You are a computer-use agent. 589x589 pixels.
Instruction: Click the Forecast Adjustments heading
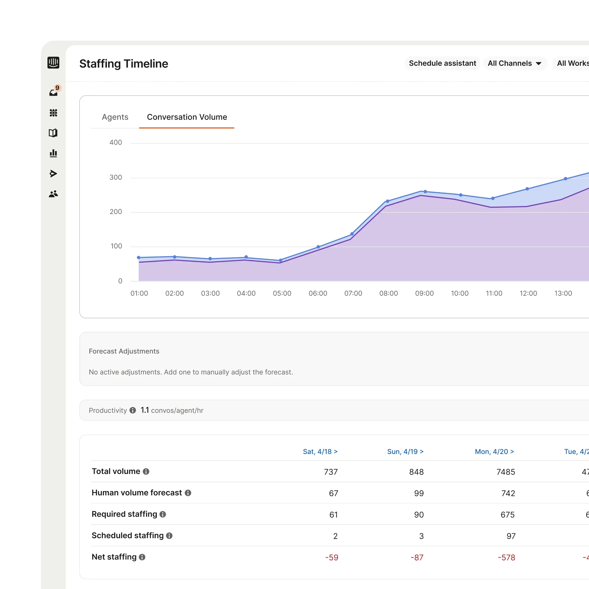[124, 351]
